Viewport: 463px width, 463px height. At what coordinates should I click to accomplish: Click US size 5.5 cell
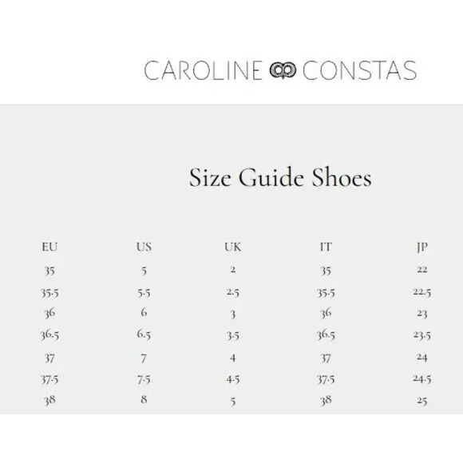pos(144,293)
